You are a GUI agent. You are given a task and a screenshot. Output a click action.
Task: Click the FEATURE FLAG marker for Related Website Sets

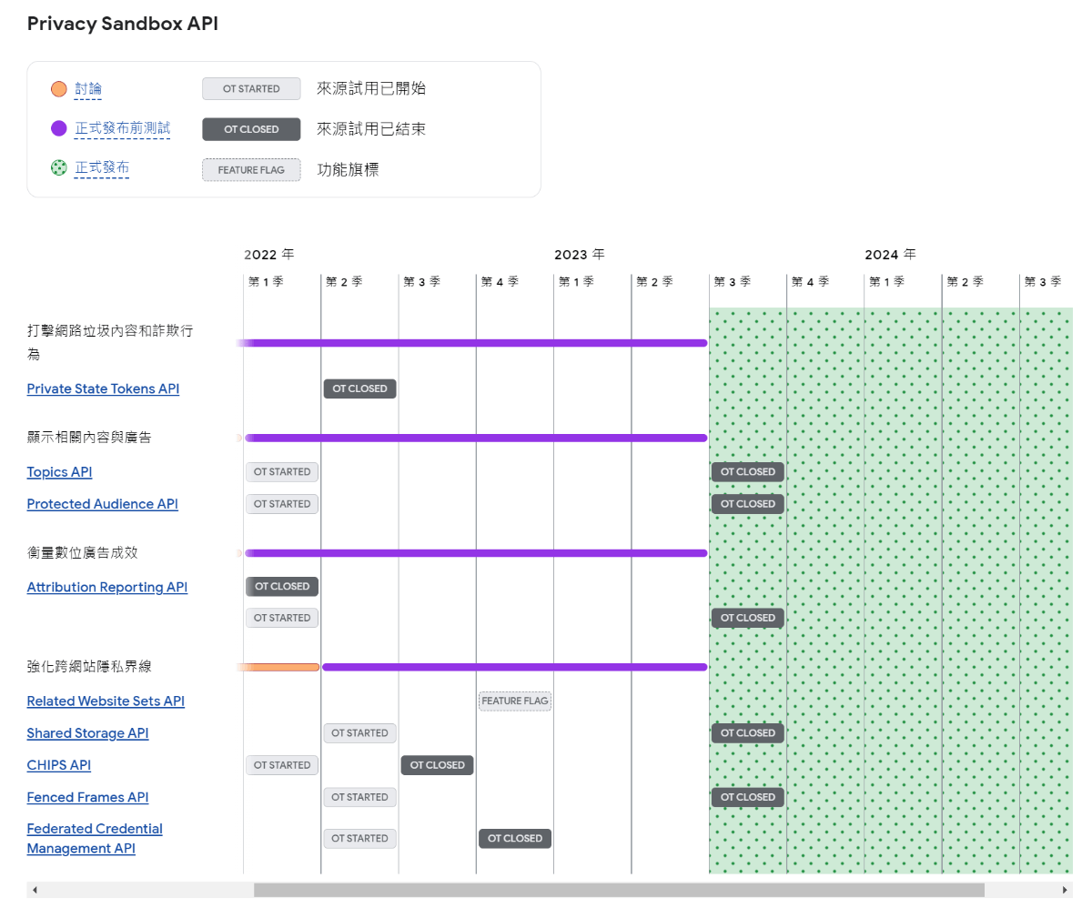[x=514, y=701]
